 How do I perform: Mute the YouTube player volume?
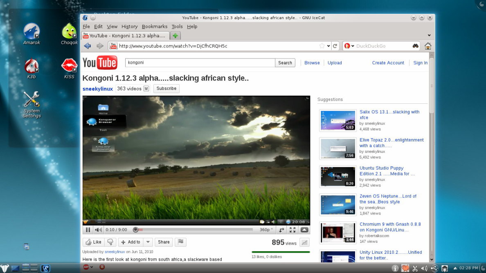click(98, 230)
